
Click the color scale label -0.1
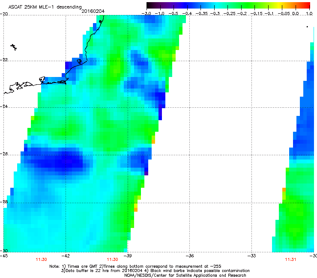pos(269,14)
